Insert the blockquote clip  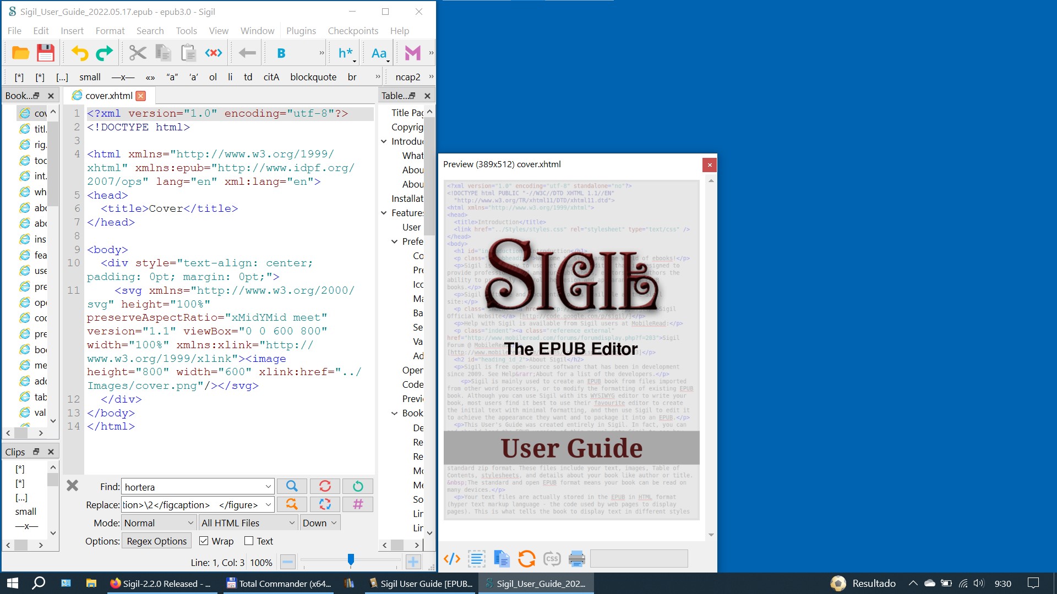pyautogui.click(x=313, y=77)
